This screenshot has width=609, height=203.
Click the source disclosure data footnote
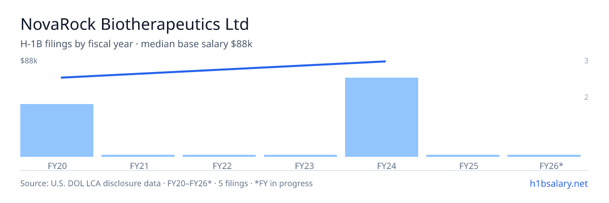[166, 183]
